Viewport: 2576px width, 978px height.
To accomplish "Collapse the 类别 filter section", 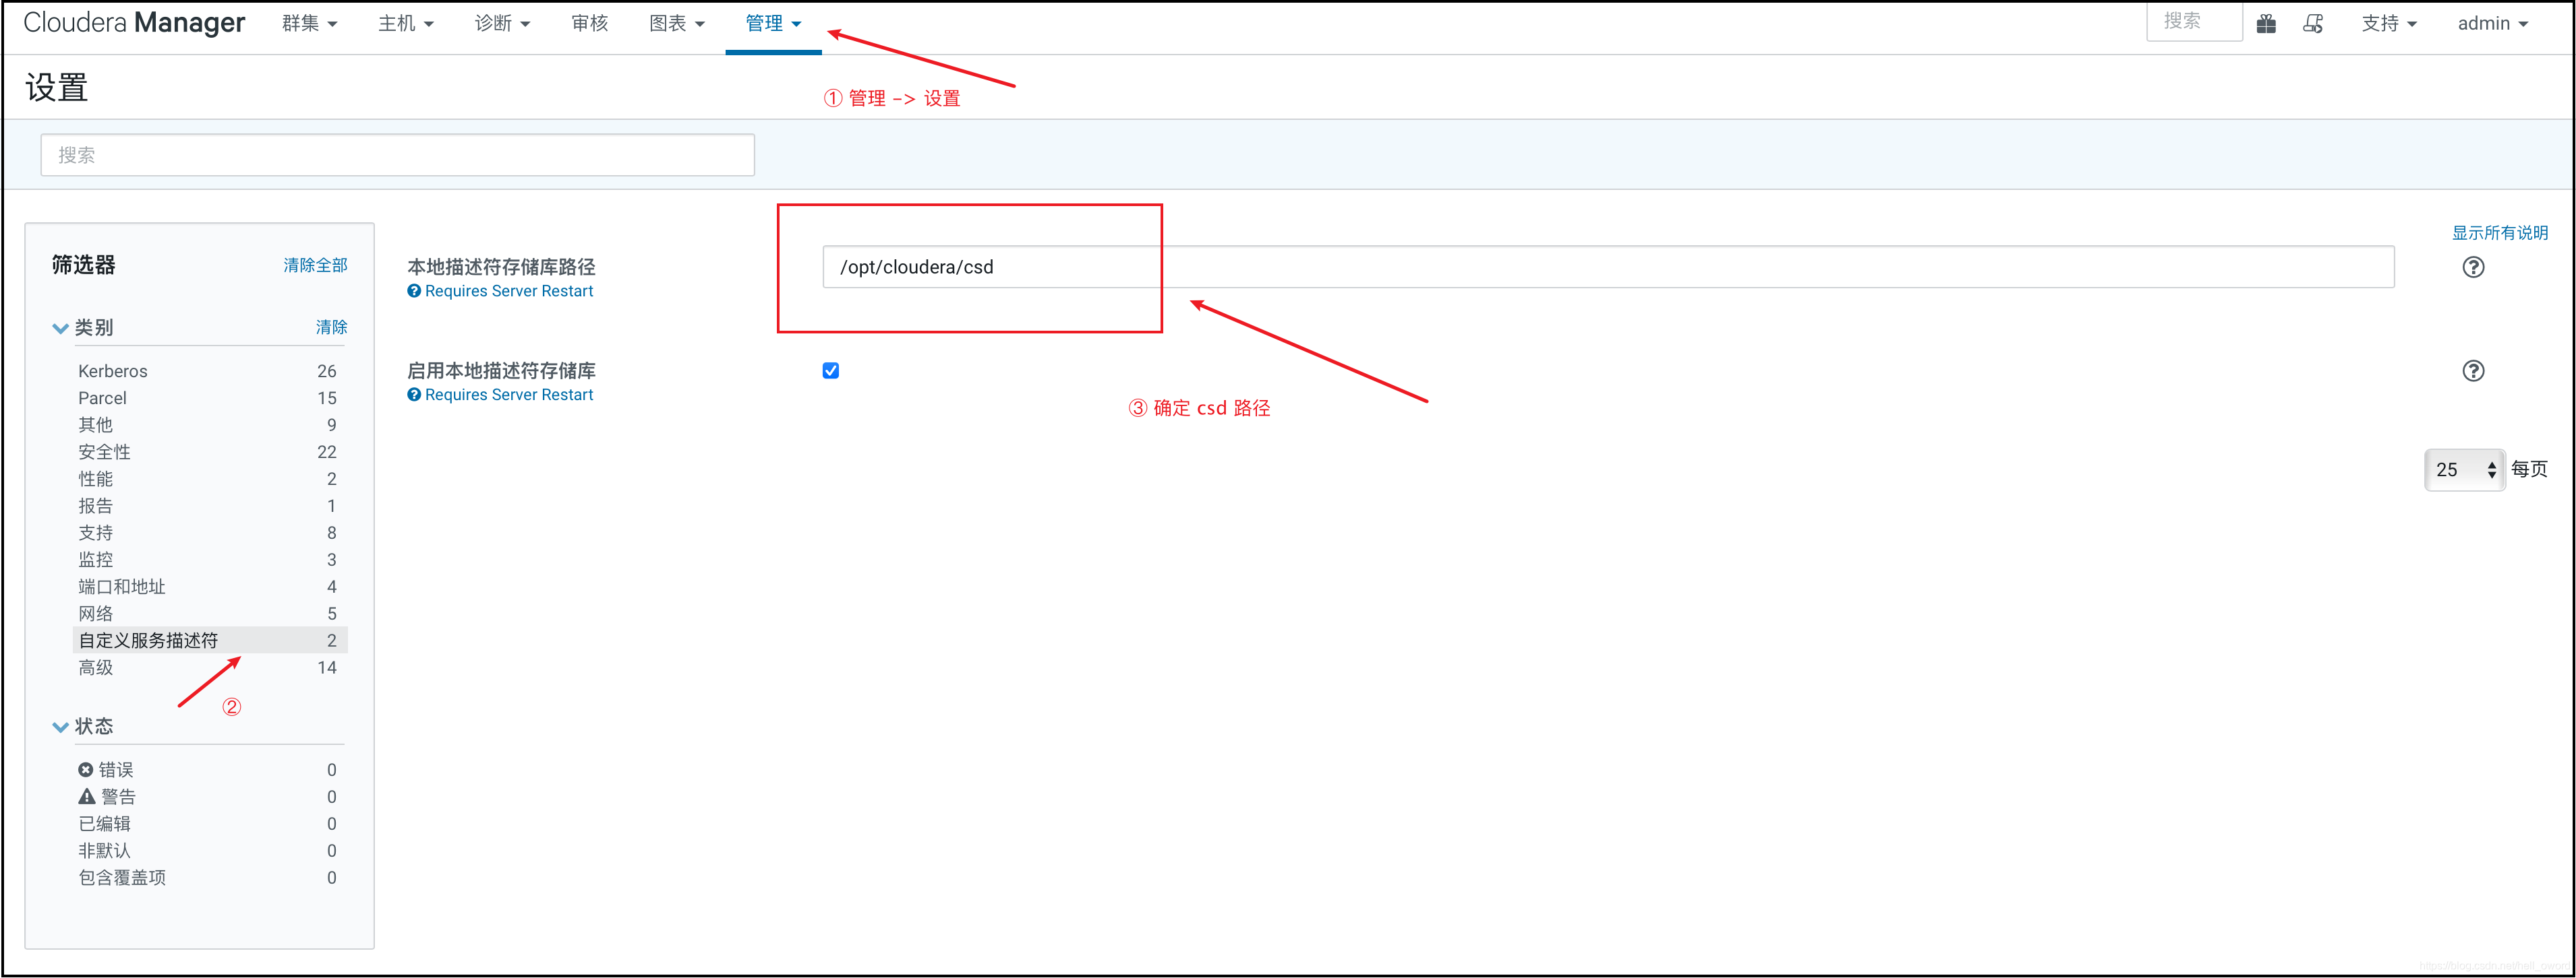I will [x=60, y=327].
